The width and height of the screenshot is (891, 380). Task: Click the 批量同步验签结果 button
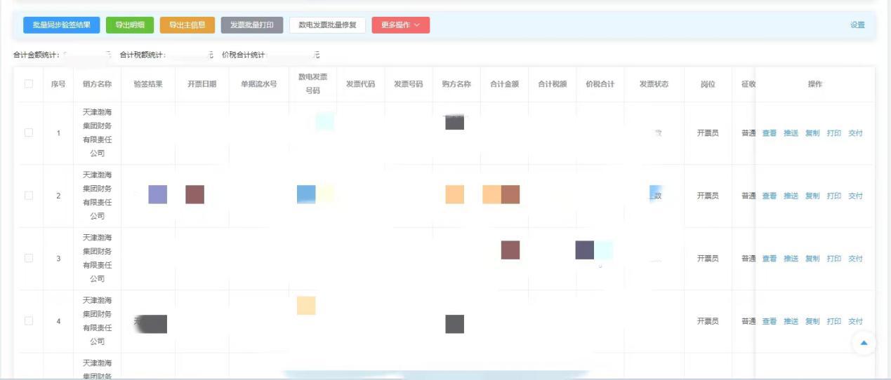(62, 25)
